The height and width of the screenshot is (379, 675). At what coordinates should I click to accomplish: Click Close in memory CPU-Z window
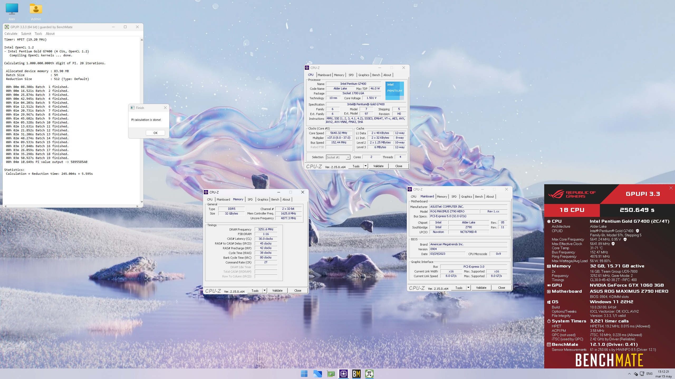point(298,291)
